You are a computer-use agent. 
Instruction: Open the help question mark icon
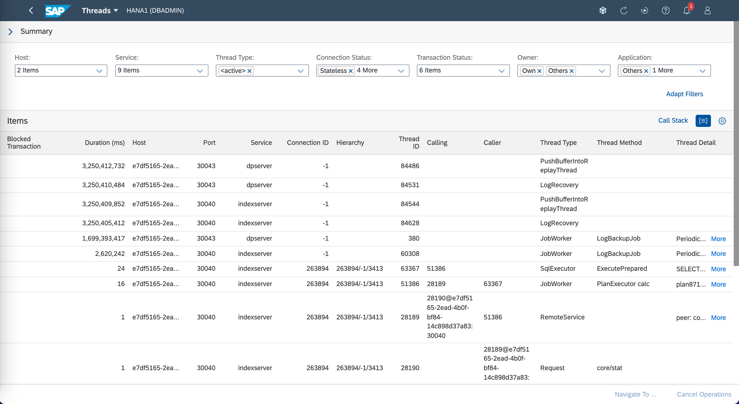(x=665, y=11)
